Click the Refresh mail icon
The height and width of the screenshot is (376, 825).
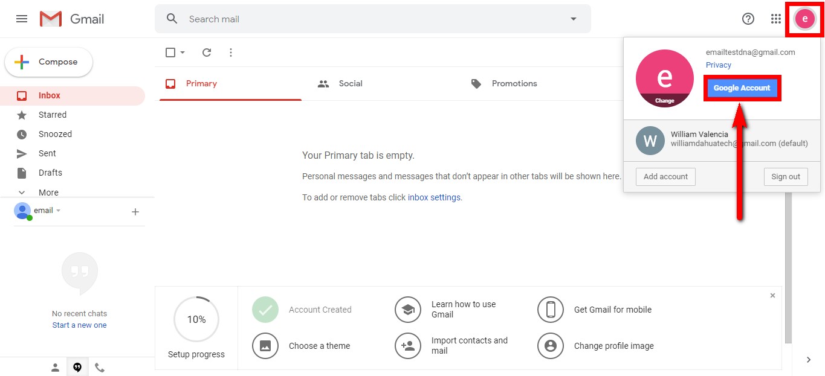(x=207, y=53)
